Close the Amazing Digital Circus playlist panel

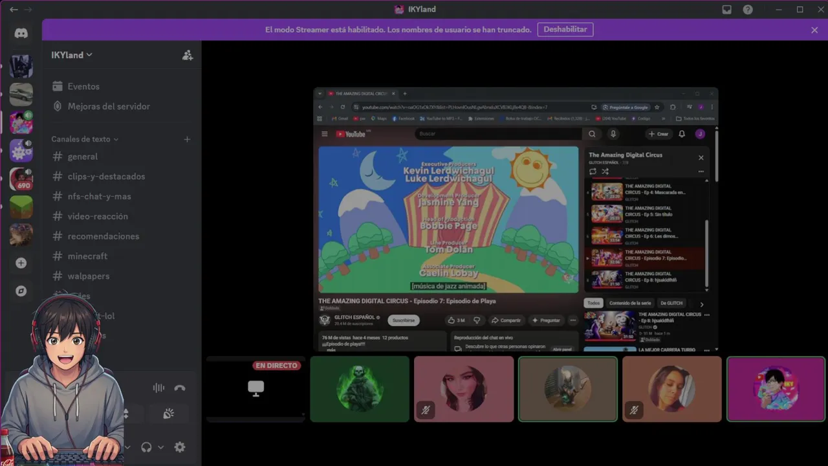pos(701,157)
